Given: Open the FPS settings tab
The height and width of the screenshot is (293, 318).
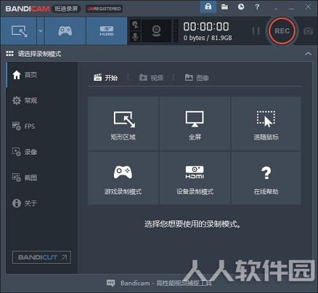Looking at the screenshot, I should 41,126.
